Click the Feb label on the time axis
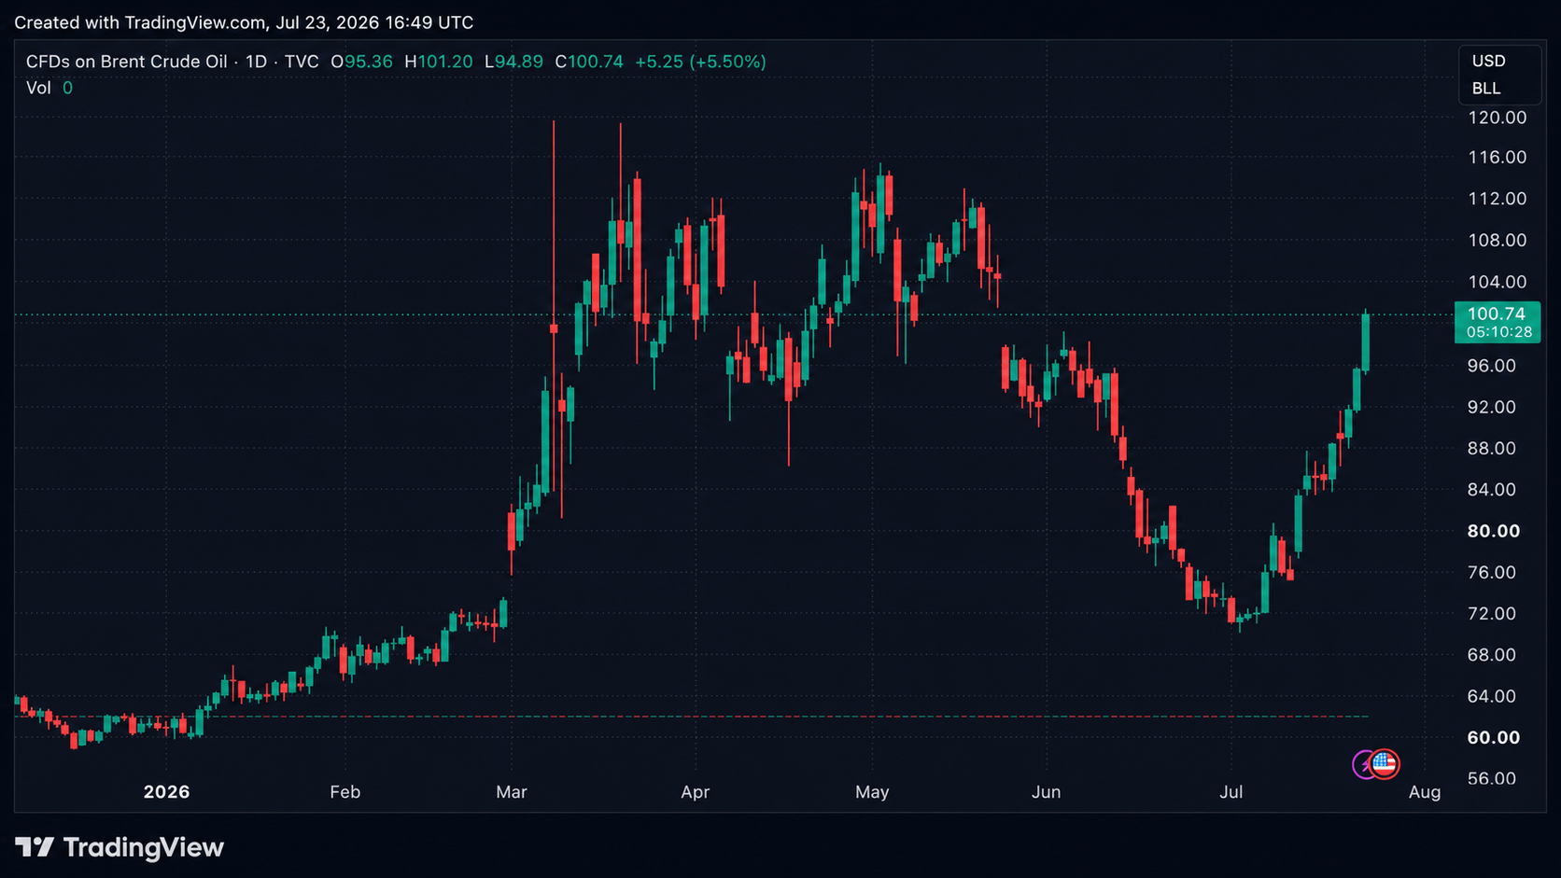This screenshot has height=878, width=1561. 345,792
